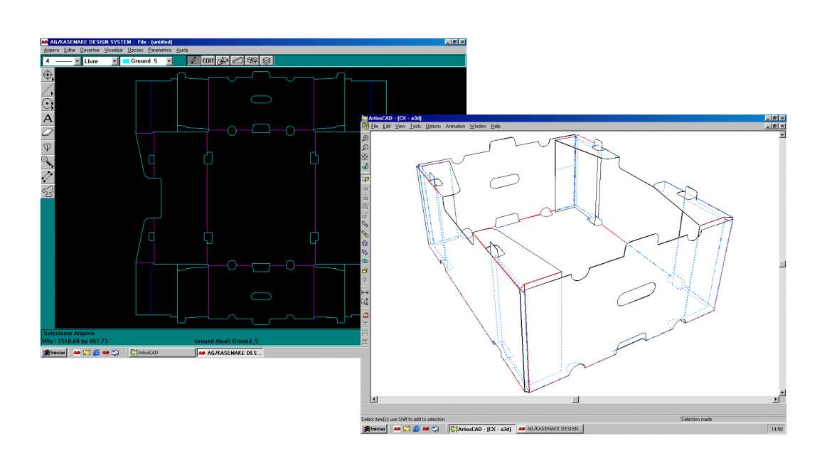Open the Visualizar menu in Kasemake
The image size is (832, 468).
pyautogui.click(x=114, y=50)
